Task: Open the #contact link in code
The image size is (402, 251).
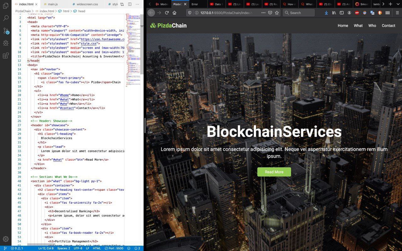Action: tap(67, 108)
